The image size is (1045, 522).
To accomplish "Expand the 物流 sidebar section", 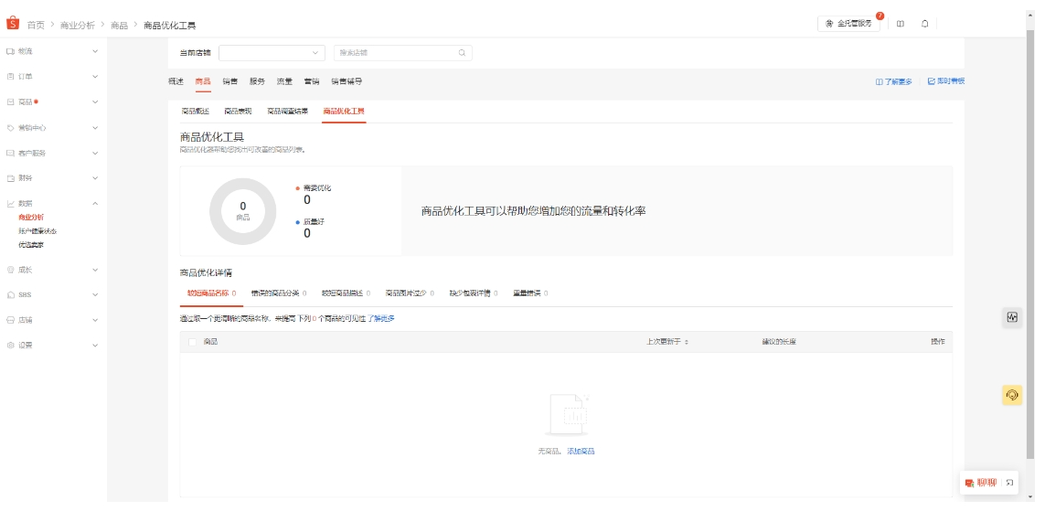I will tap(95, 51).
